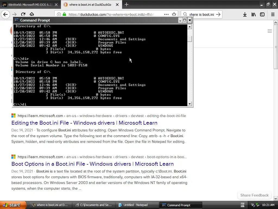Switch to C:\Documents and Se... taskbar button

94,205
